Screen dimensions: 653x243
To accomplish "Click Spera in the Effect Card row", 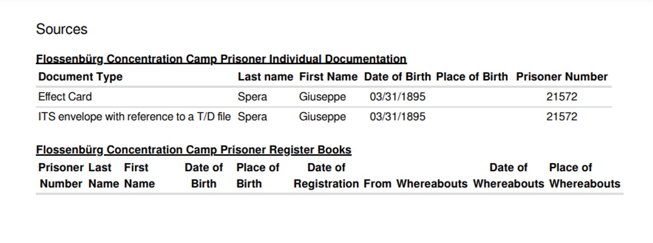I will (x=252, y=97).
